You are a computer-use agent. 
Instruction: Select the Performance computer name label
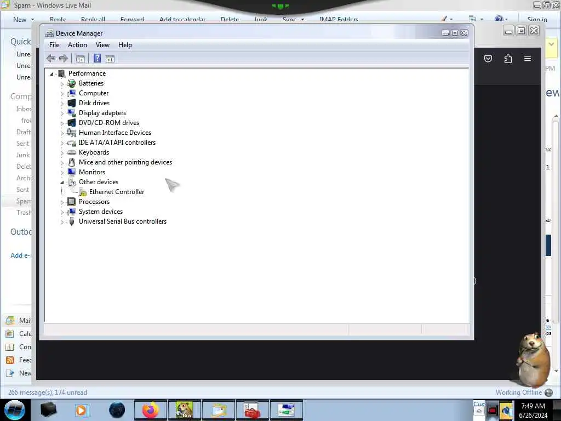[87, 73]
